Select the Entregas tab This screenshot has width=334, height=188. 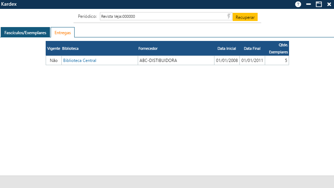pyautogui.click(x=62, y=32)
